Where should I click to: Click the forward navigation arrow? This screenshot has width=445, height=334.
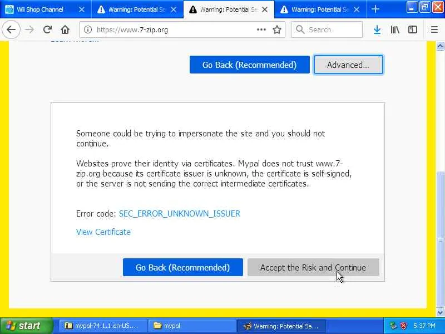(x=29, y=30)
